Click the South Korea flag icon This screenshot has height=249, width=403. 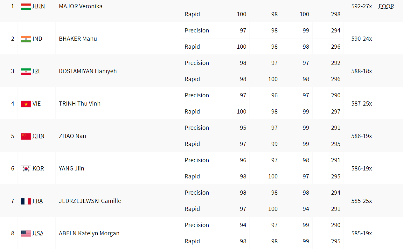(26, 169)
